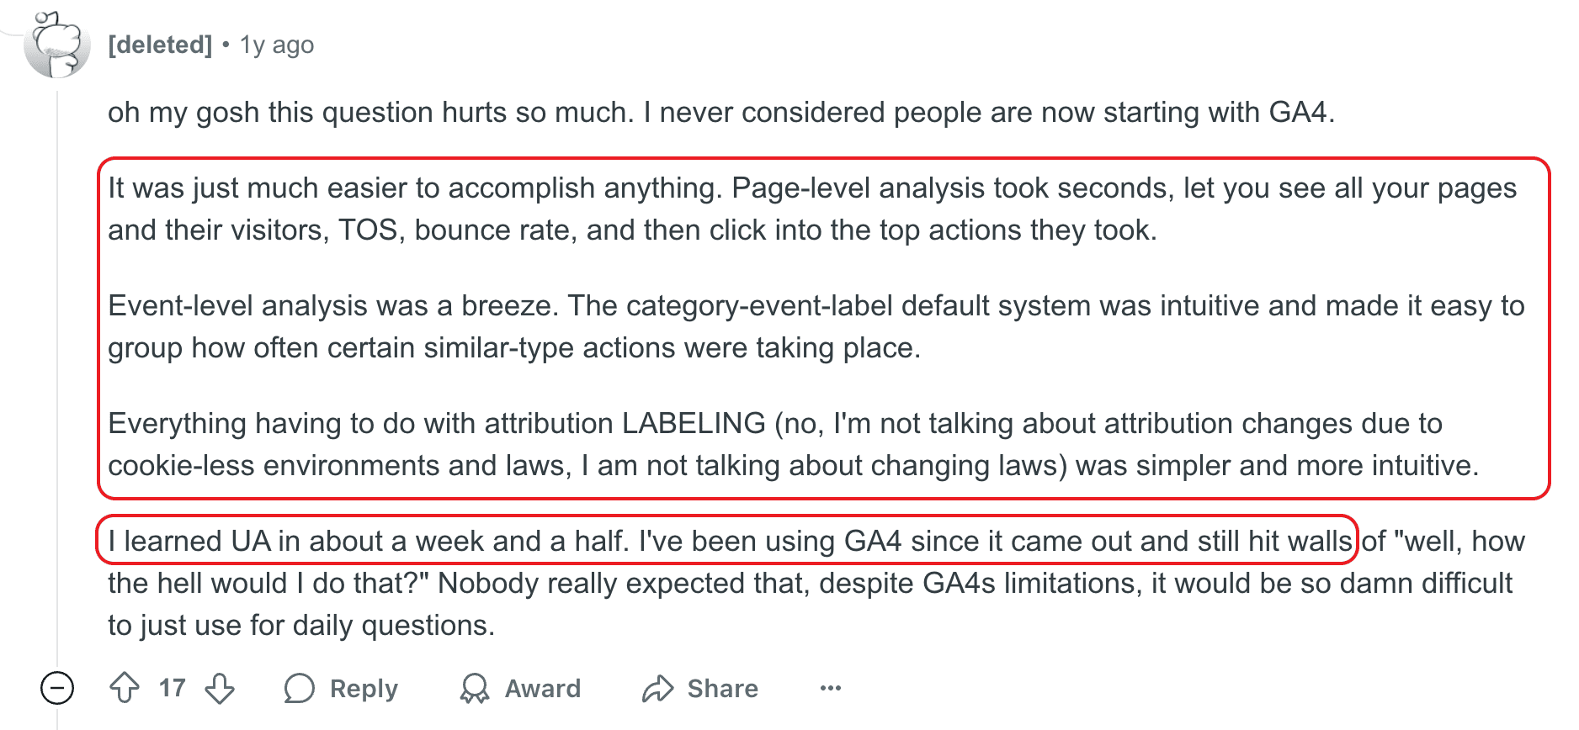Open the three-dot more options menu

(830, 688)
